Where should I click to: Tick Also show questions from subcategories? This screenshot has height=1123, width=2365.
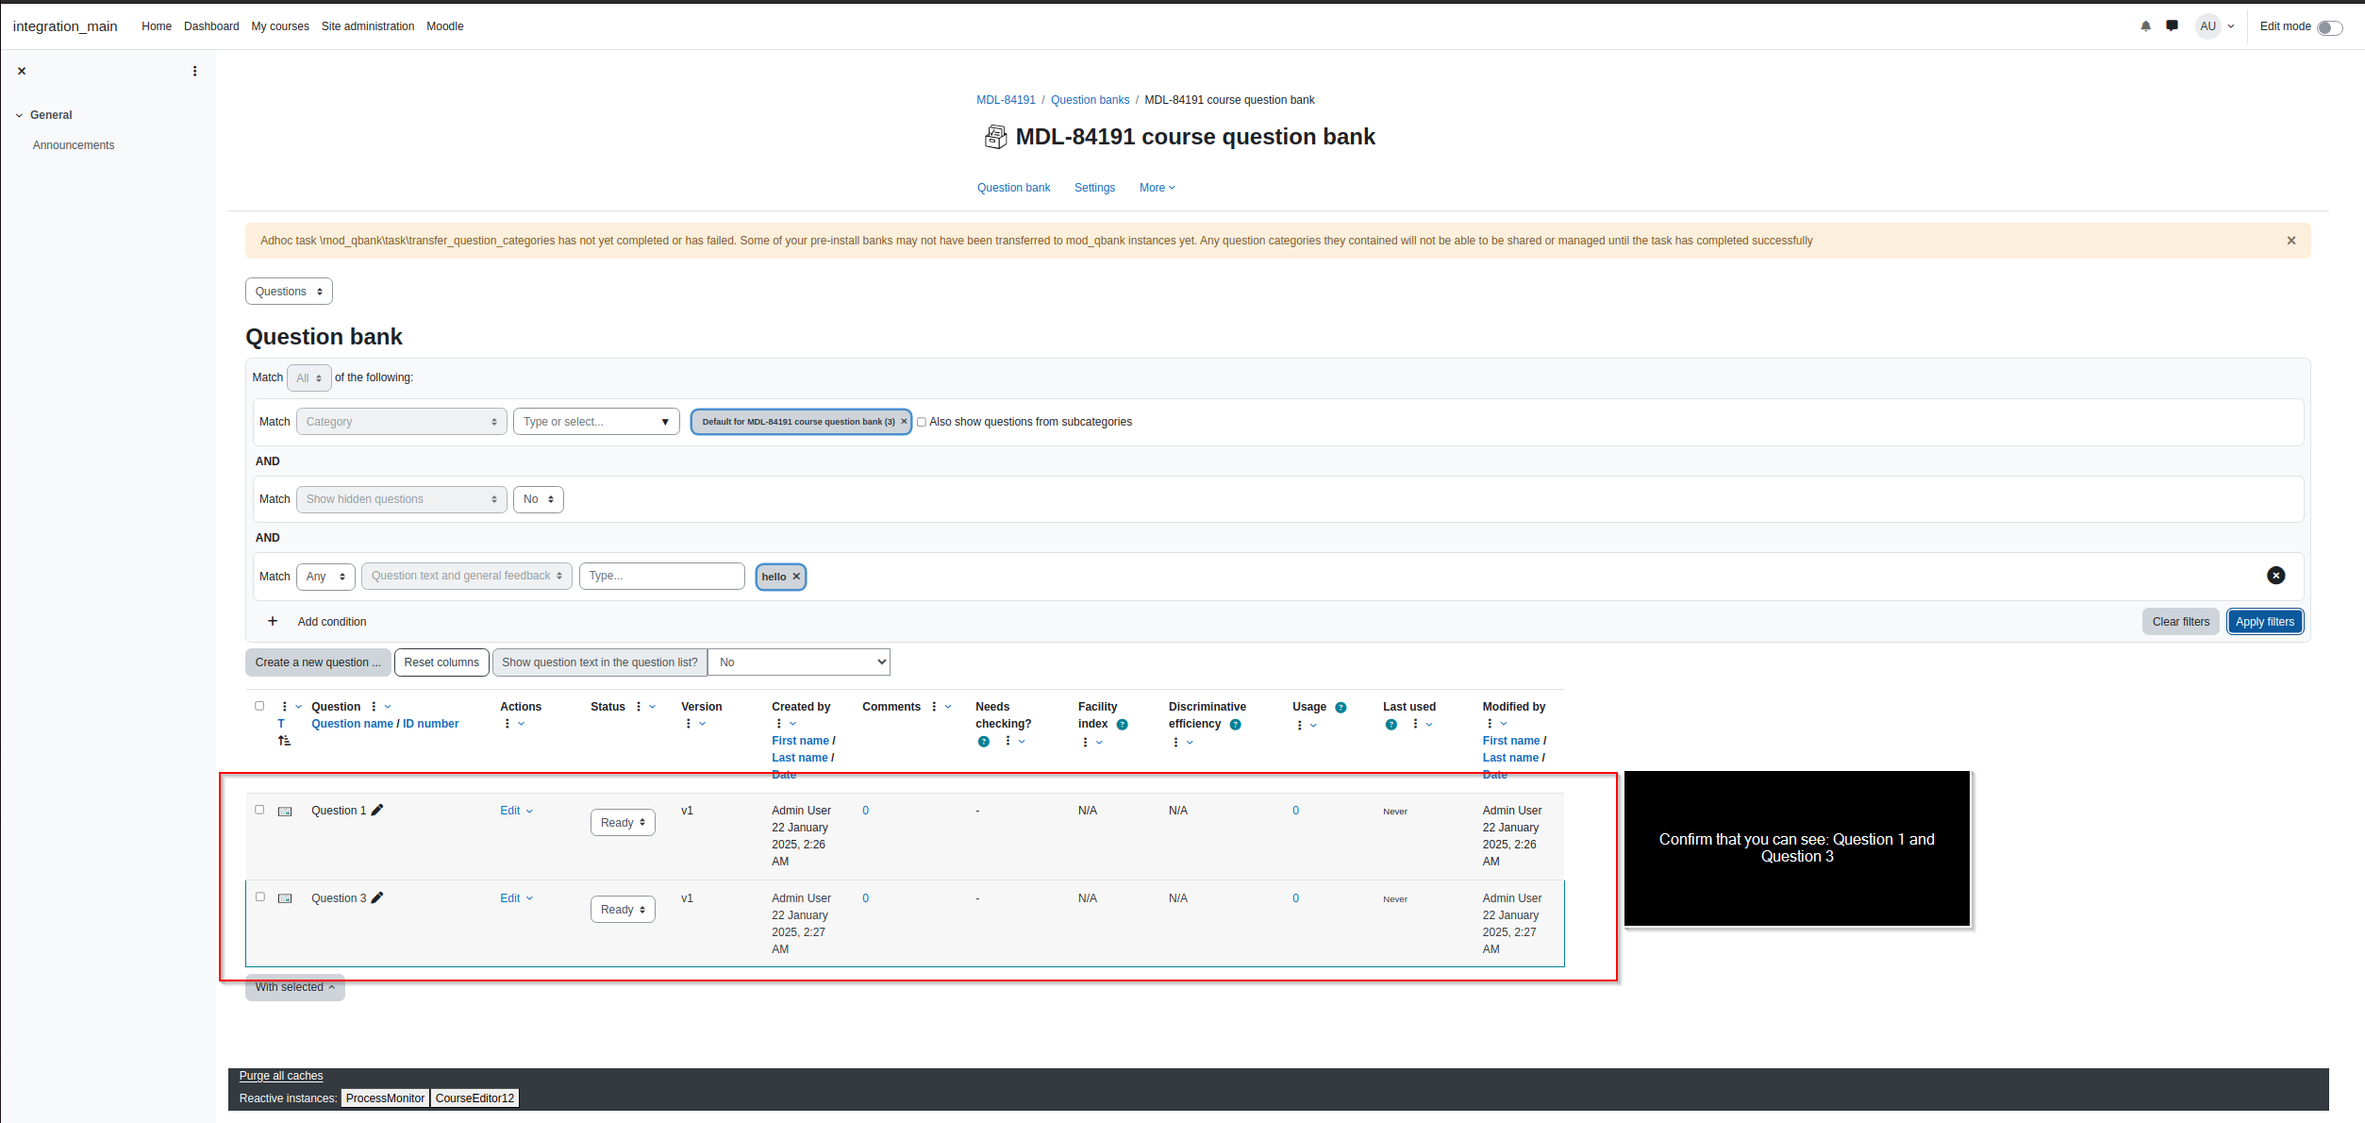(922, 422)
